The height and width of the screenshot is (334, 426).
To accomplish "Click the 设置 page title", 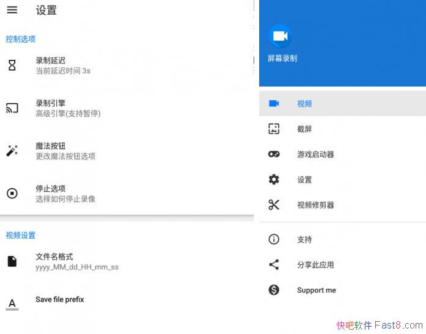I will (46, 10).
